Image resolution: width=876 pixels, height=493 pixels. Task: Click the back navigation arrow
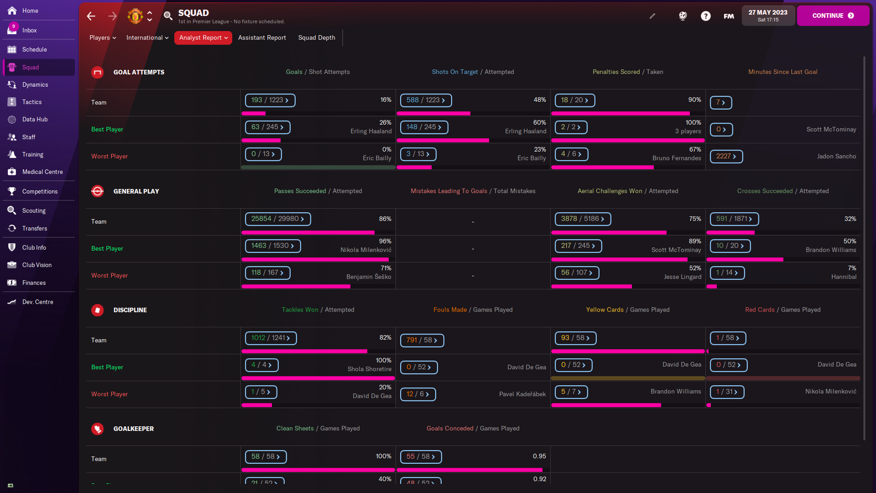point(91,16)
